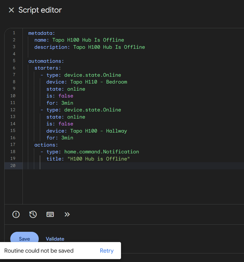Click 'is: false' on line 10

point(60,96)
